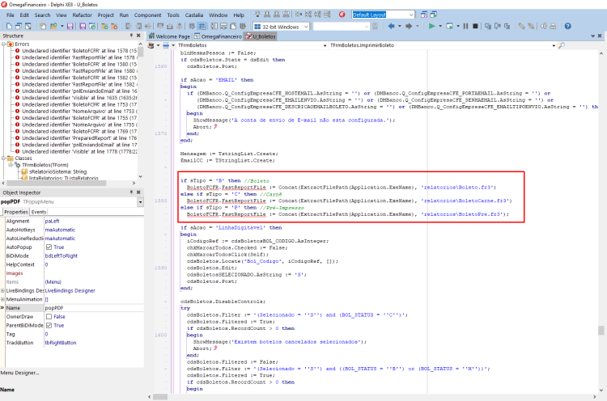Click the red Embarcadero round icon
The width and height of the screenshot is (607, 401).
coord(342,15)
